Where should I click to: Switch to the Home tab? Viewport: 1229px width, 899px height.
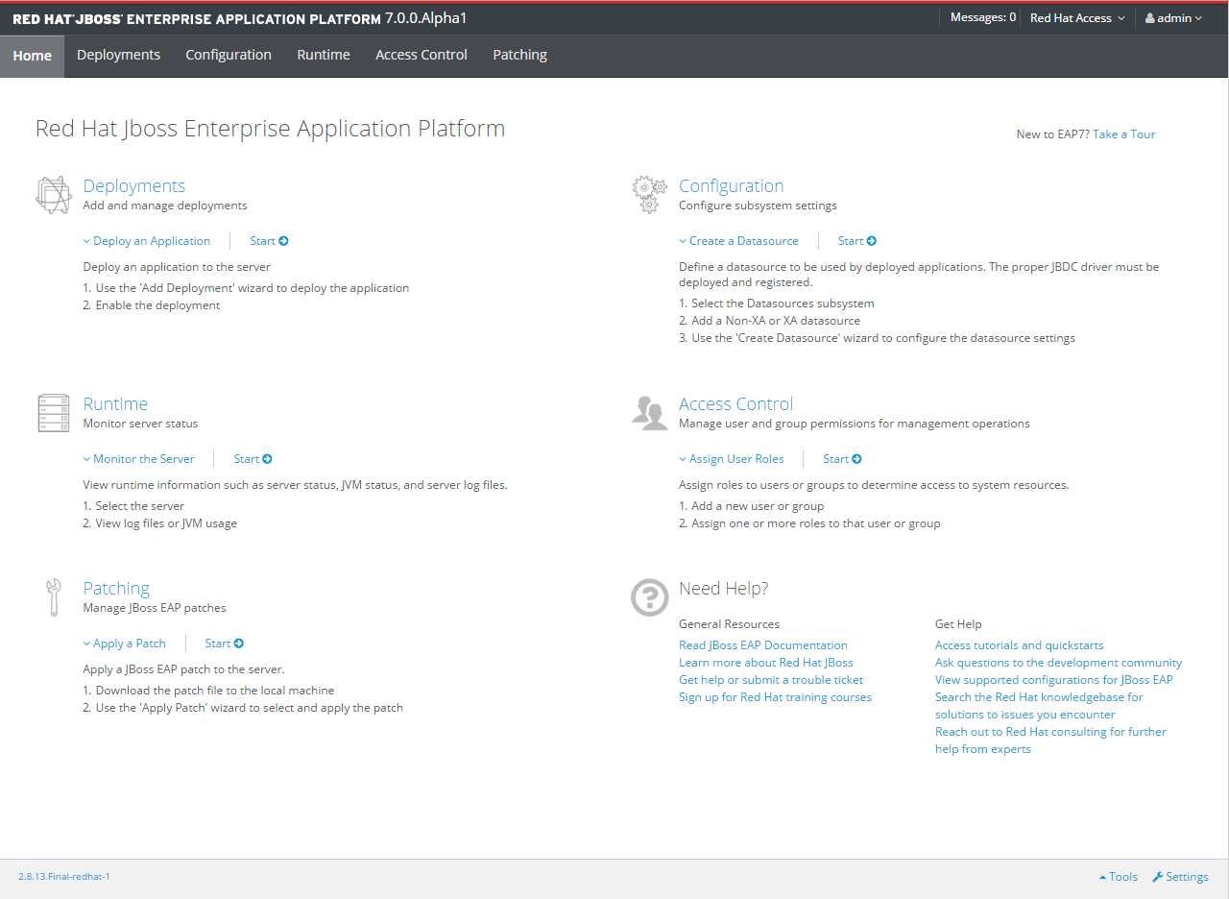pyautogui.click(x=32, y=56)
